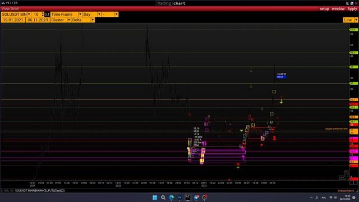359x202 pixels.
Task: Open the setup menu
Action: [x=324, y=9]
